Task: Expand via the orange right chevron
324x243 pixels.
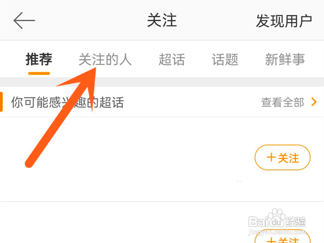Action: coord(314,102)
